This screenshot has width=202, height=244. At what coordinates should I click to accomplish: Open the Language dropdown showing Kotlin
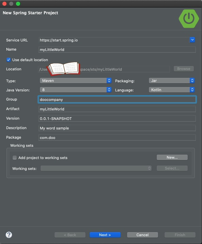pos(172,90)
